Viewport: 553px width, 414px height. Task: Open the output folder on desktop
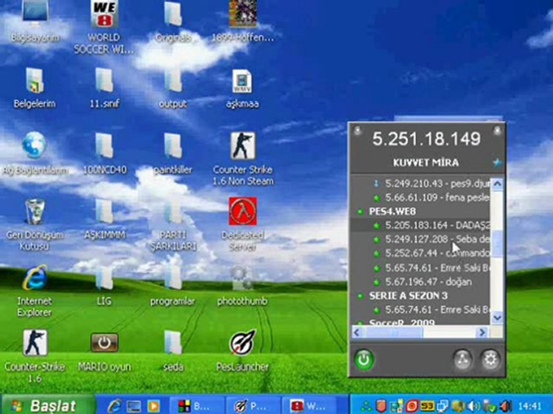coord(173,88)
